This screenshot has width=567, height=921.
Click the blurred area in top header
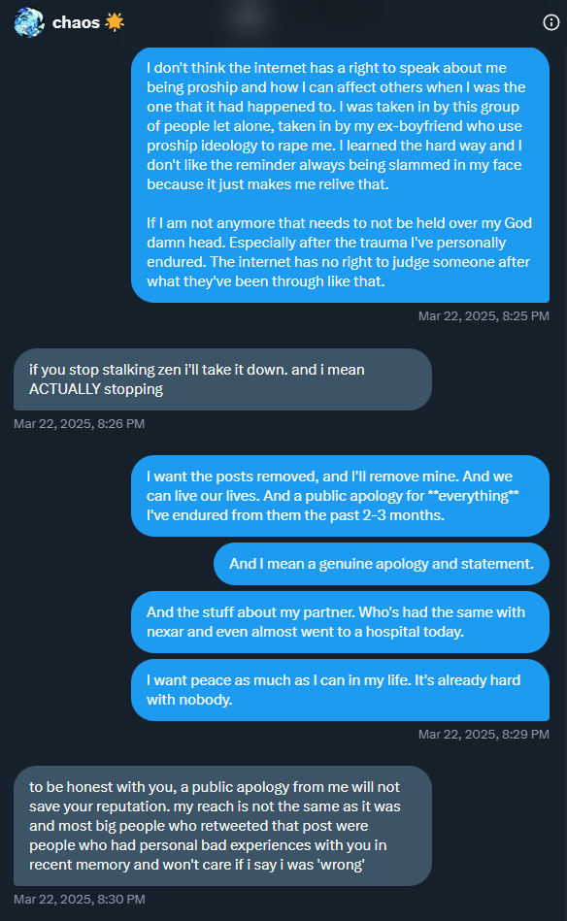coord(250,17)
